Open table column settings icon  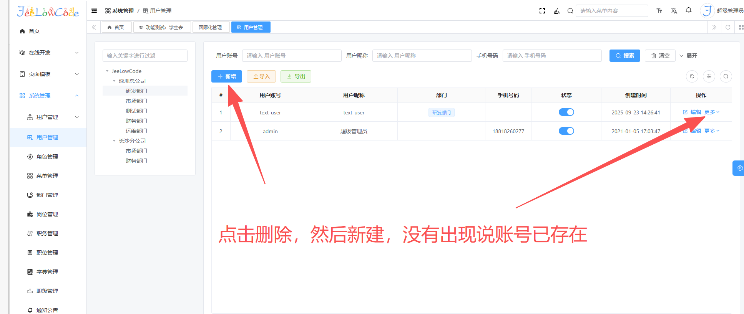[709, 76]
